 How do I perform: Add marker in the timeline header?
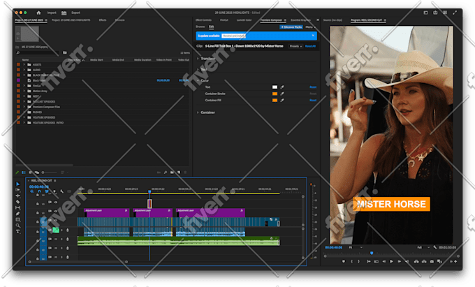54,191
